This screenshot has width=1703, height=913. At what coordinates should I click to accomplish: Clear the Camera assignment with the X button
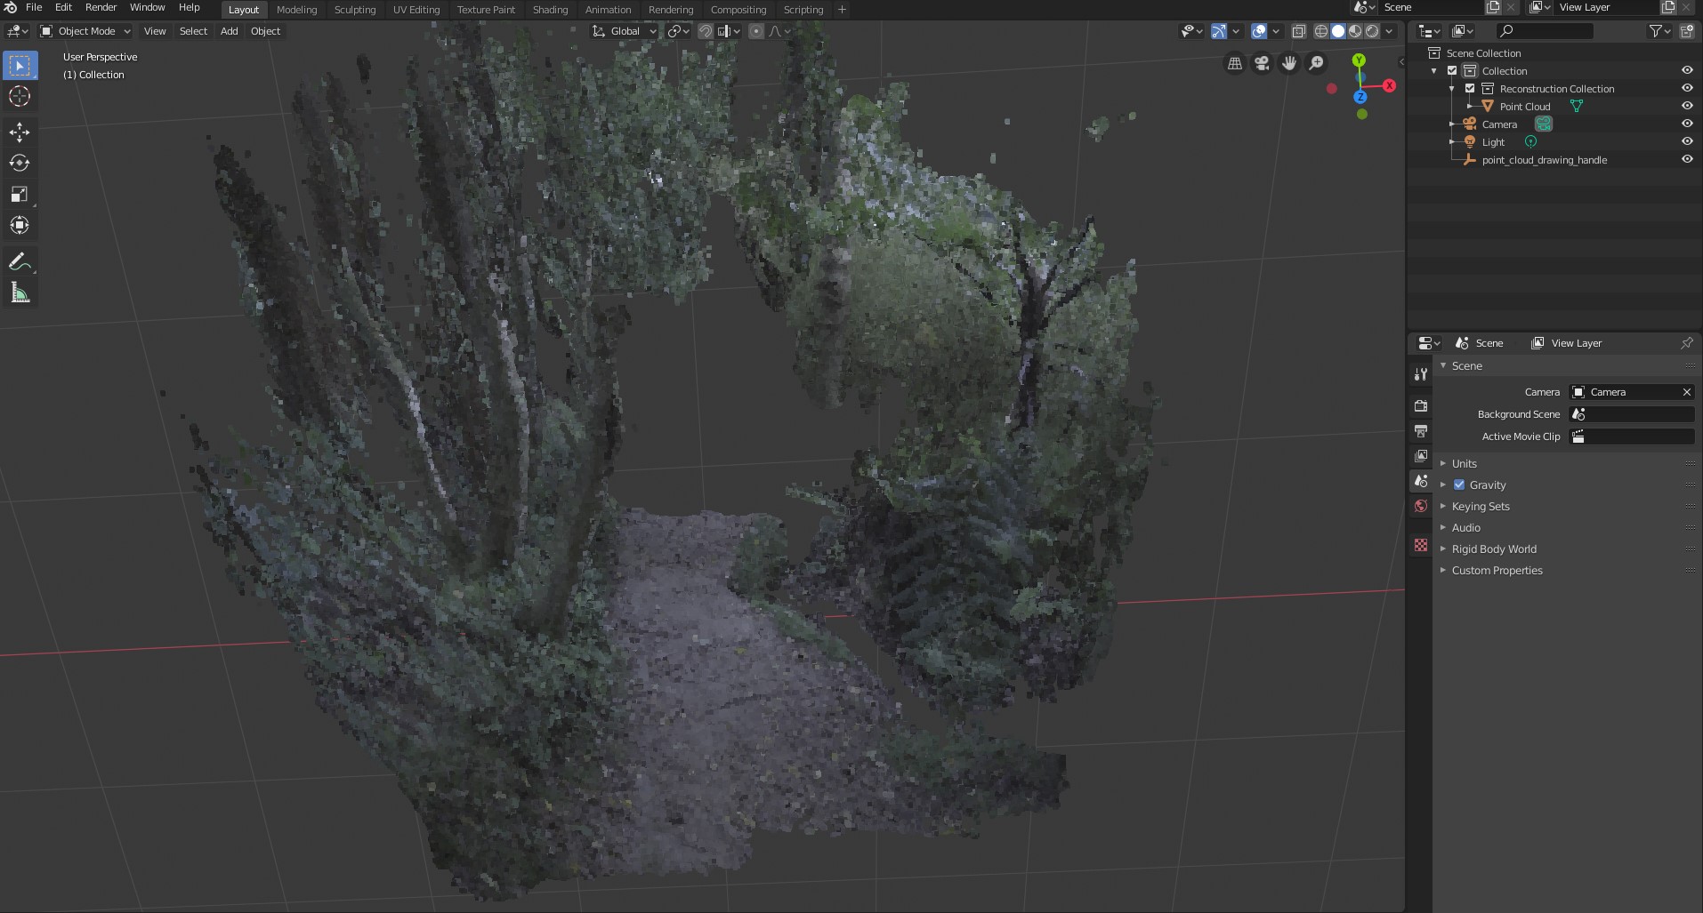[1686, 391]
